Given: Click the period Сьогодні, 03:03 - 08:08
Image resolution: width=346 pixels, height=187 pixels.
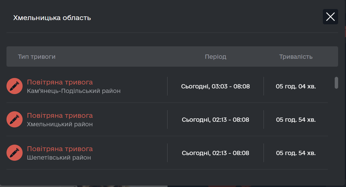Looking at the screenshot, I should pyautogui.click(x=216, y=86).
